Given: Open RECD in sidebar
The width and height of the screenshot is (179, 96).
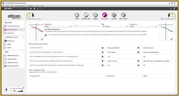Looking at the screenshot, I should tap(14, 44).
